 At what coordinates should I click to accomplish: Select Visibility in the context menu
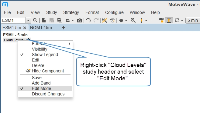(x=45, y=49)
